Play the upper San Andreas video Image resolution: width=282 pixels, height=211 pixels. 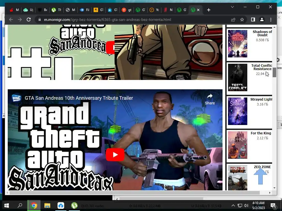tap(110, 48)
